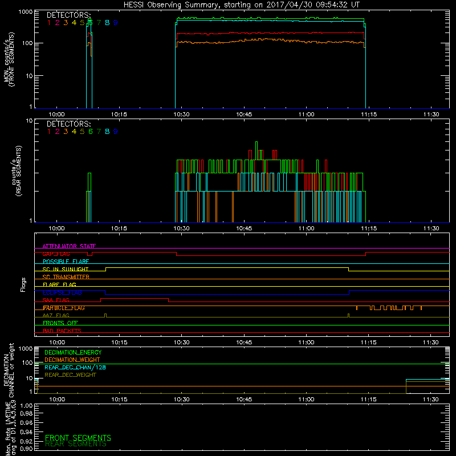Click the GAP_FLAG label

point(56,254)
